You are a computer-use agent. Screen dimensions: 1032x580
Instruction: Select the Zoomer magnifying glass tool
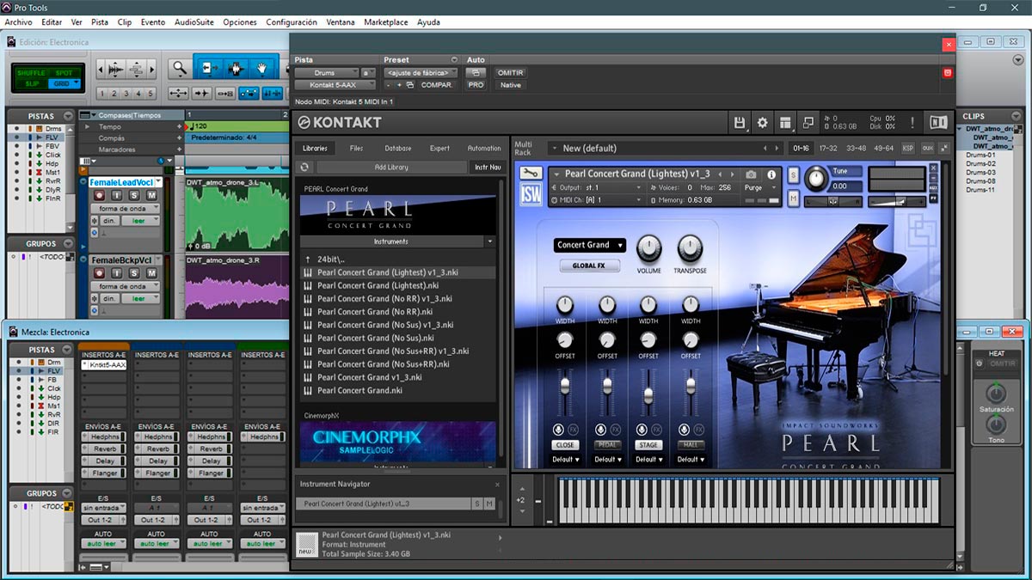coord(179,68)
